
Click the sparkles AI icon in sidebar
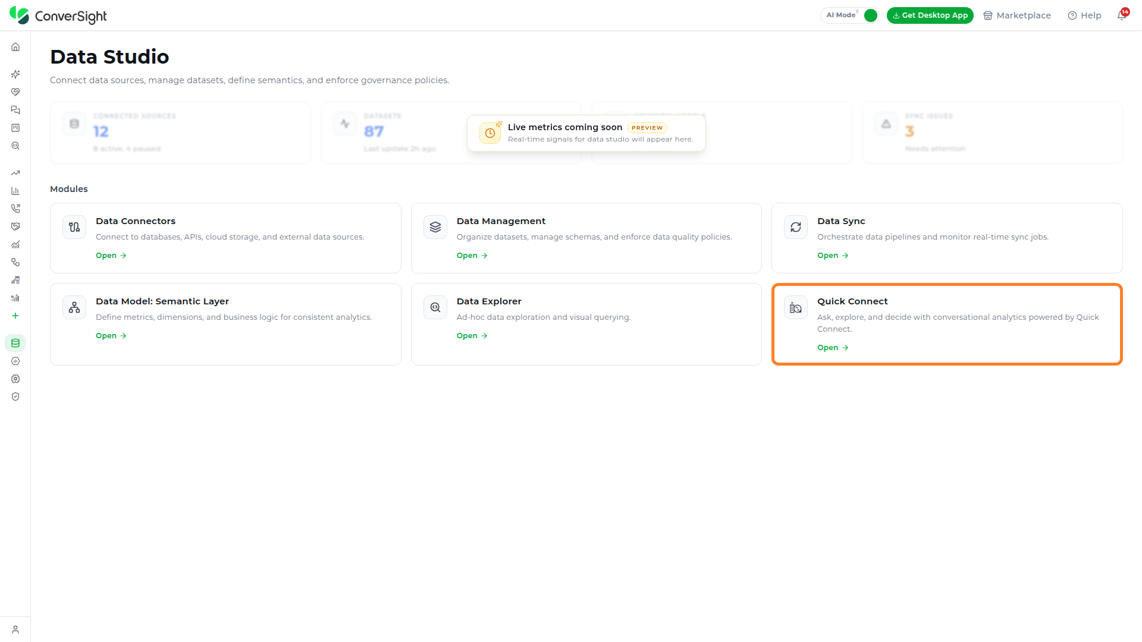pos(15,74)
